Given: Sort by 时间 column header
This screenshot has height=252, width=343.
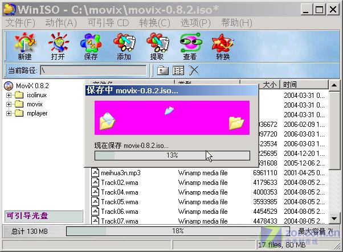Looking at the screenshot, I should (304, 85).
